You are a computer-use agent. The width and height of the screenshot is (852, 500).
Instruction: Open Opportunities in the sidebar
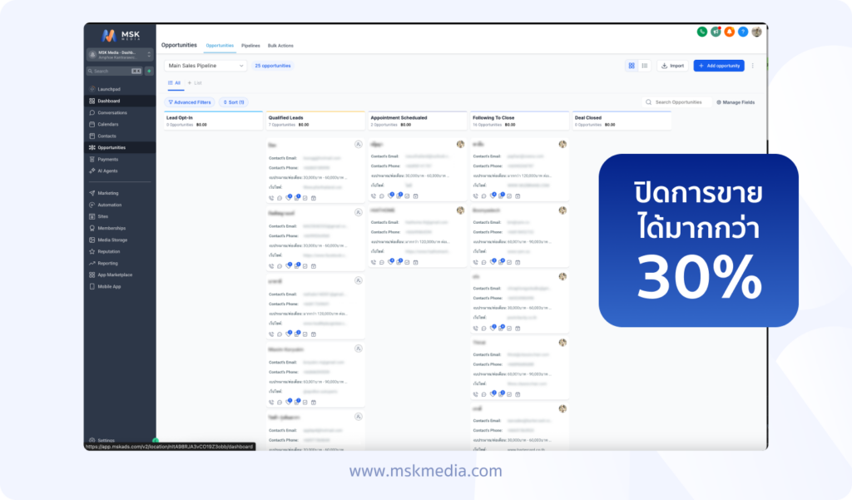tap(111, 148)
